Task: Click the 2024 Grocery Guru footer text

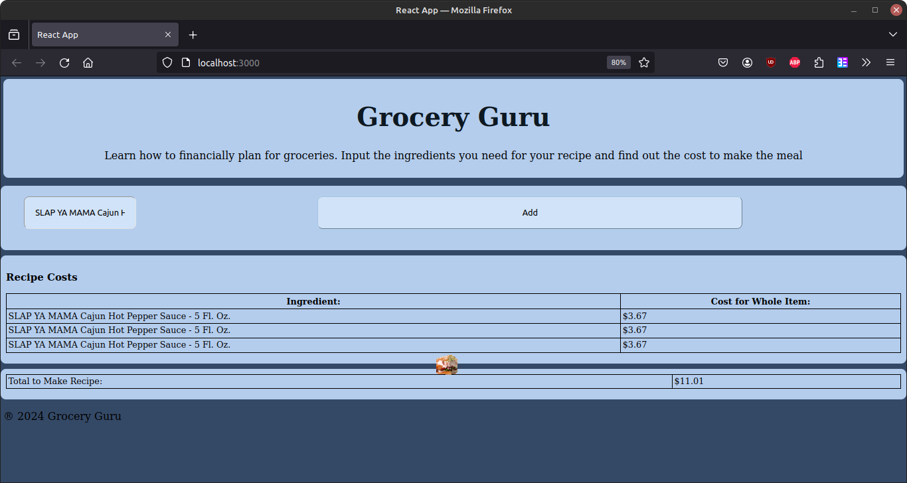Action: (63, 416)
